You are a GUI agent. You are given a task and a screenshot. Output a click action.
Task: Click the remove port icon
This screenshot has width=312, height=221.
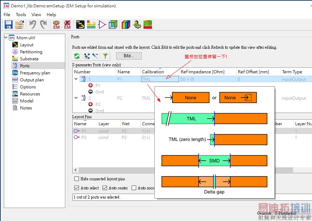[x=95, y=56]
